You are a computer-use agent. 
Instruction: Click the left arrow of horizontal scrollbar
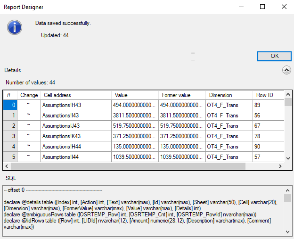[x=6, y=166]
